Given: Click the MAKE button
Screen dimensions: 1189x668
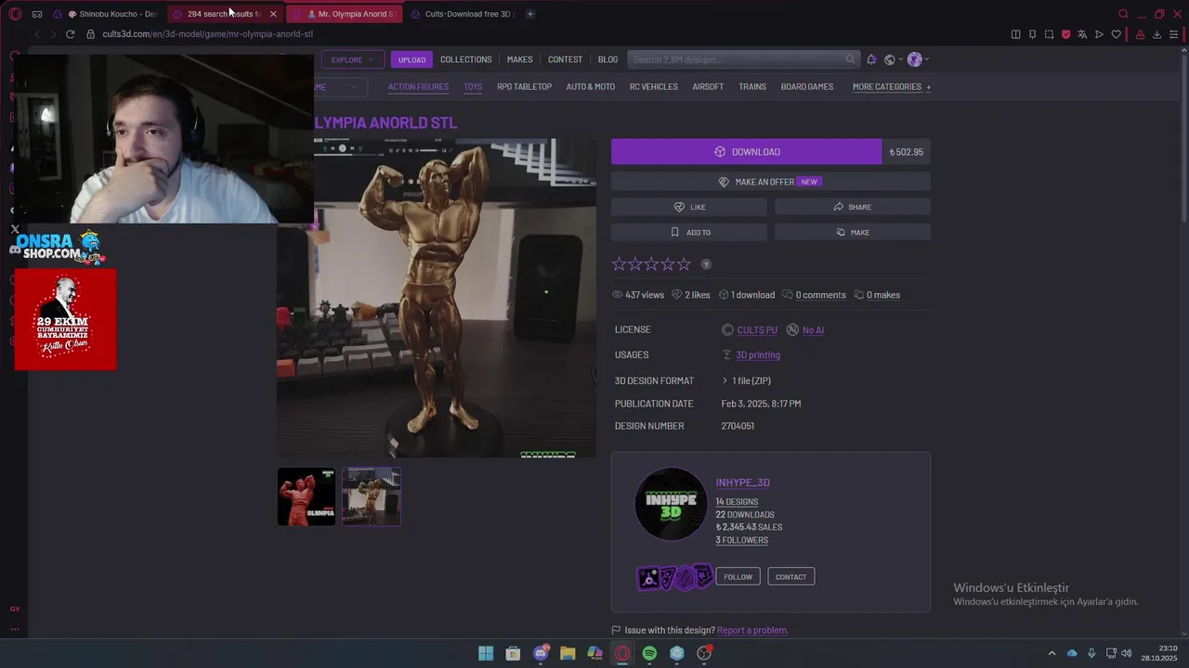Looking at the screenshot, I should coord(852,232).
